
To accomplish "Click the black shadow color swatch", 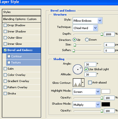I will point(106,104).
